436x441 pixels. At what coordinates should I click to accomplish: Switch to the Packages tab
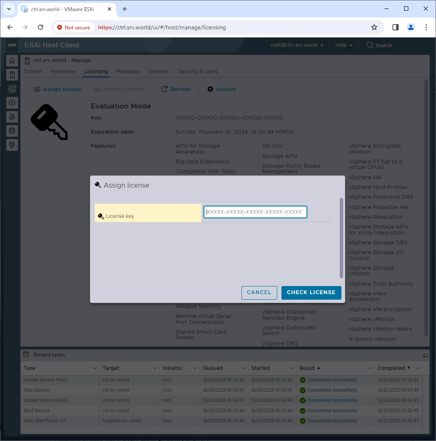click(x=128, y=72)
